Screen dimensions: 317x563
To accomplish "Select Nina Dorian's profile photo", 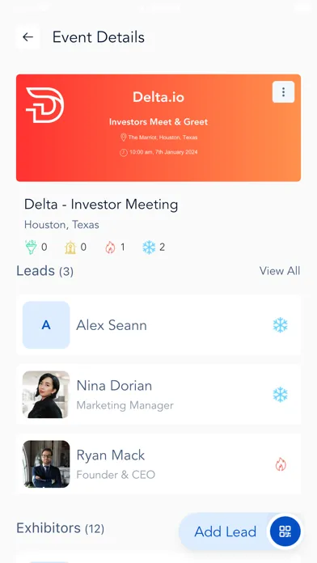I will pos(46,394).
